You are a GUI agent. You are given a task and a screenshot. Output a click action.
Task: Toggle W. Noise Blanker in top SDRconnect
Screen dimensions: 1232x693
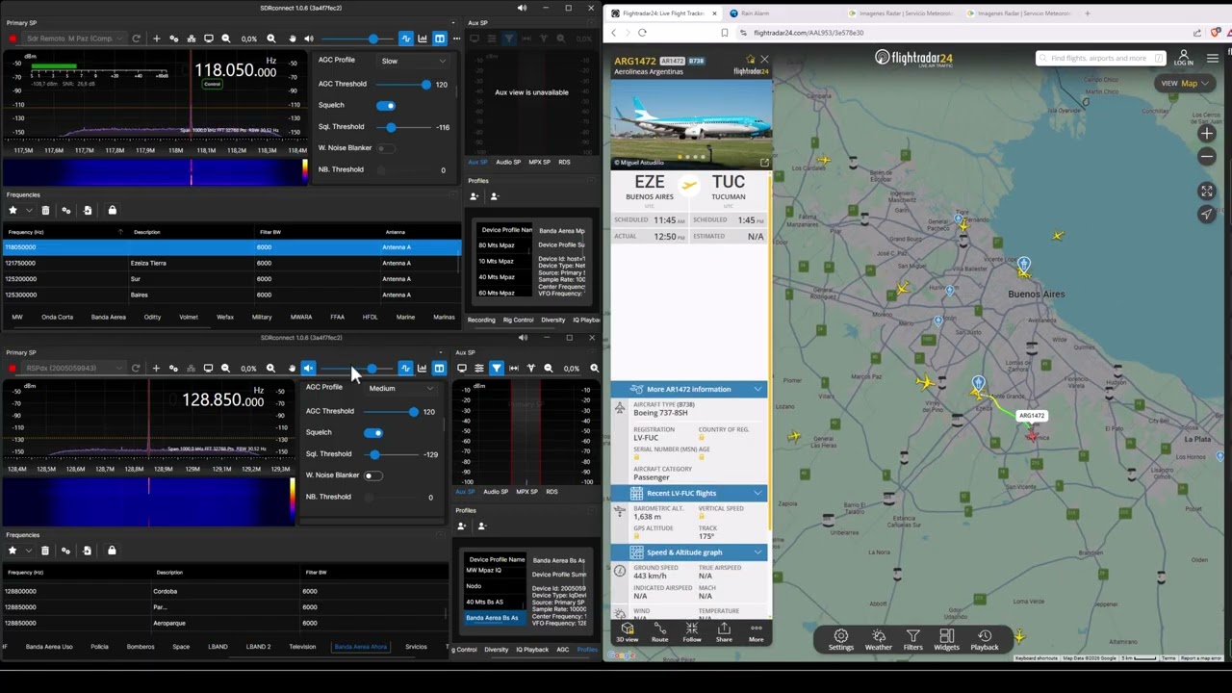click(385, 148)
